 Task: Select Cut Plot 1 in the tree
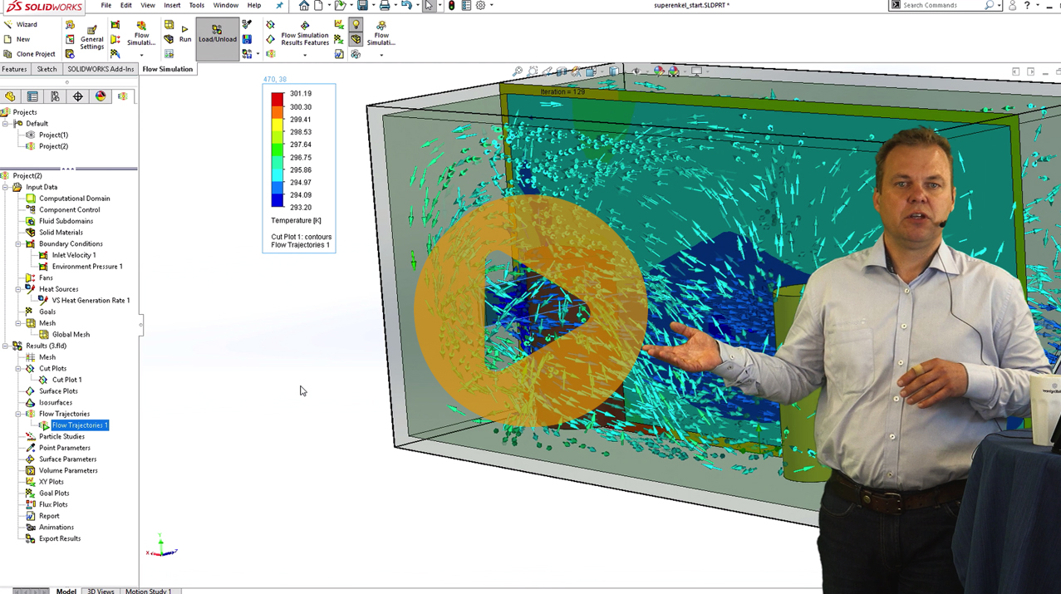[x=66, y=380]
